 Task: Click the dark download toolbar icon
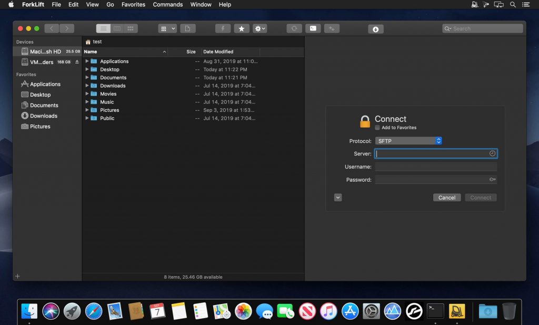[375, 28]
